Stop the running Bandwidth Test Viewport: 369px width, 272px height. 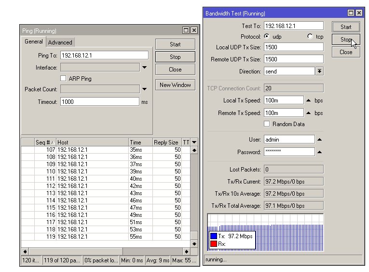point(346,39)
